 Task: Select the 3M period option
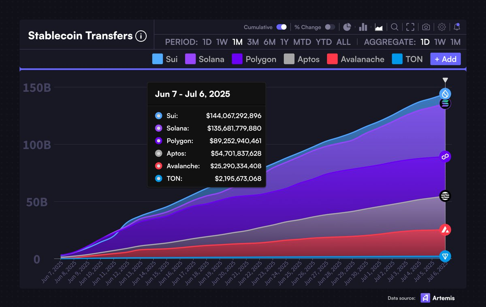tap(253, 42)
